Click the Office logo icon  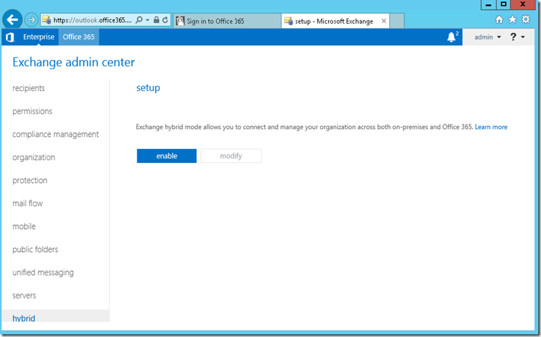tap(10, 37)
